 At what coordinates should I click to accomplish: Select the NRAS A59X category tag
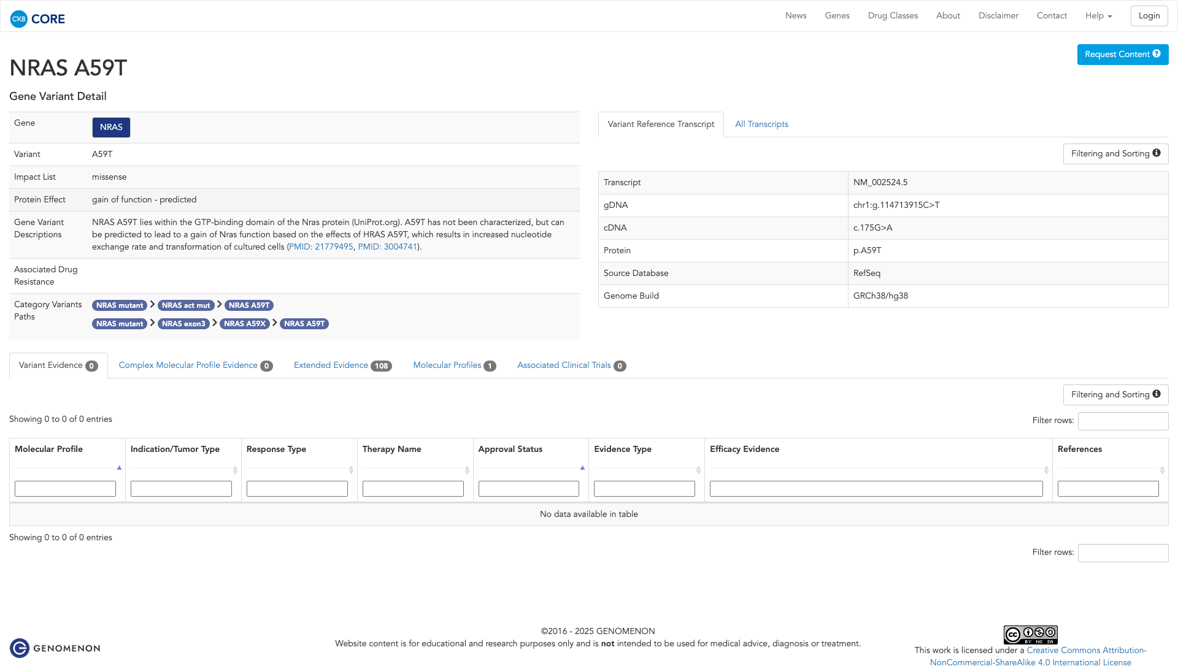pos(245,324)
